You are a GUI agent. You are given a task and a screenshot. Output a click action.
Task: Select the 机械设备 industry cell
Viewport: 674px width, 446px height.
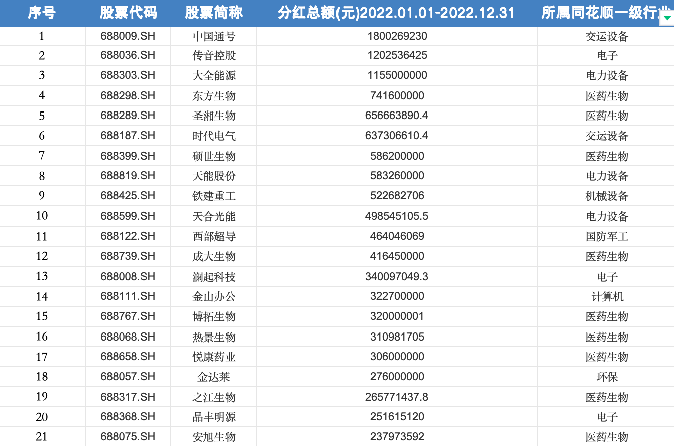click(607, 196)
